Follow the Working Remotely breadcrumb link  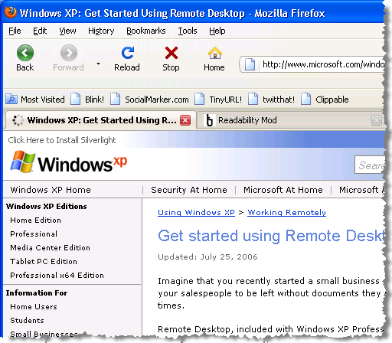pos(286,212)
